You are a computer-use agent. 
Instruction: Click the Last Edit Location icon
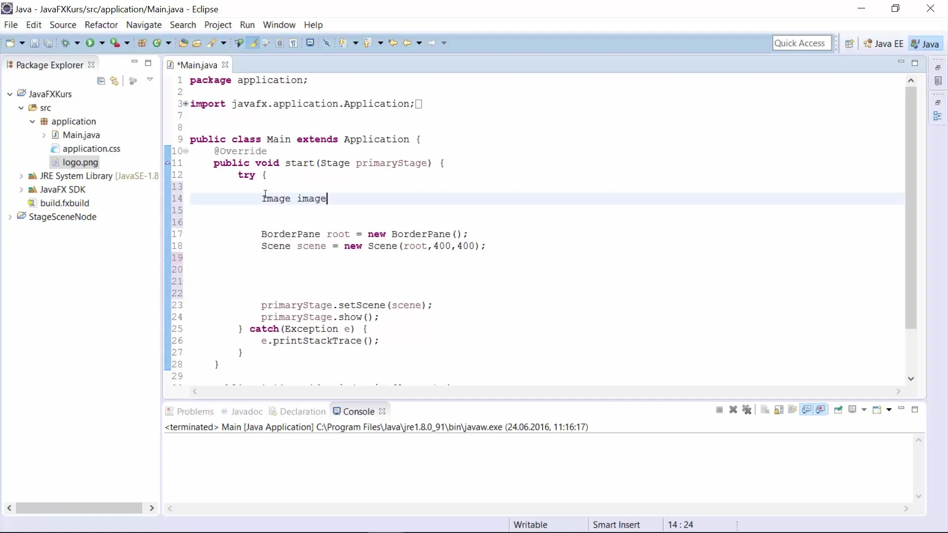393,43
